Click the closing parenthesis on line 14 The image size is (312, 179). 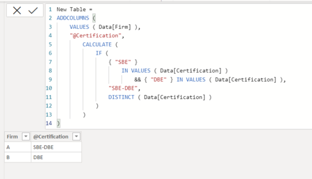(x=58, y=123)
